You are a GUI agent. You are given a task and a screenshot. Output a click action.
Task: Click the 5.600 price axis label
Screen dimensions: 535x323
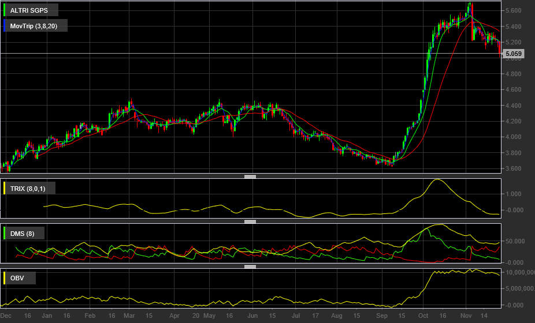pyautogui.click(x=513, y=11)
